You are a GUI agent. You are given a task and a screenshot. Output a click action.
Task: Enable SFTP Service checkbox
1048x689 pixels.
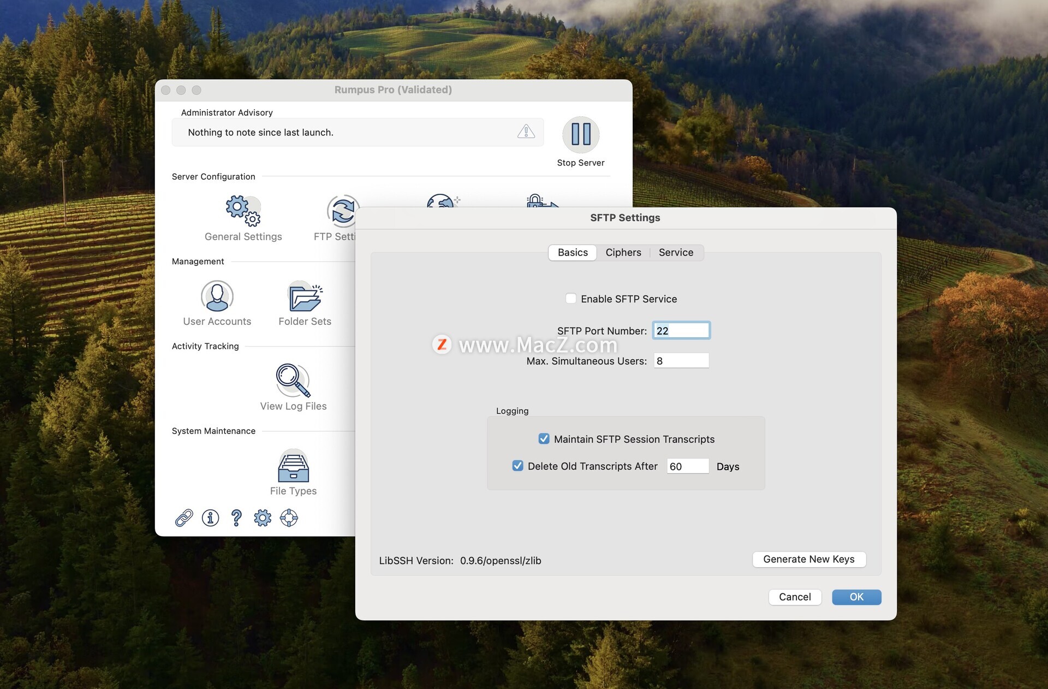point(571,299)
